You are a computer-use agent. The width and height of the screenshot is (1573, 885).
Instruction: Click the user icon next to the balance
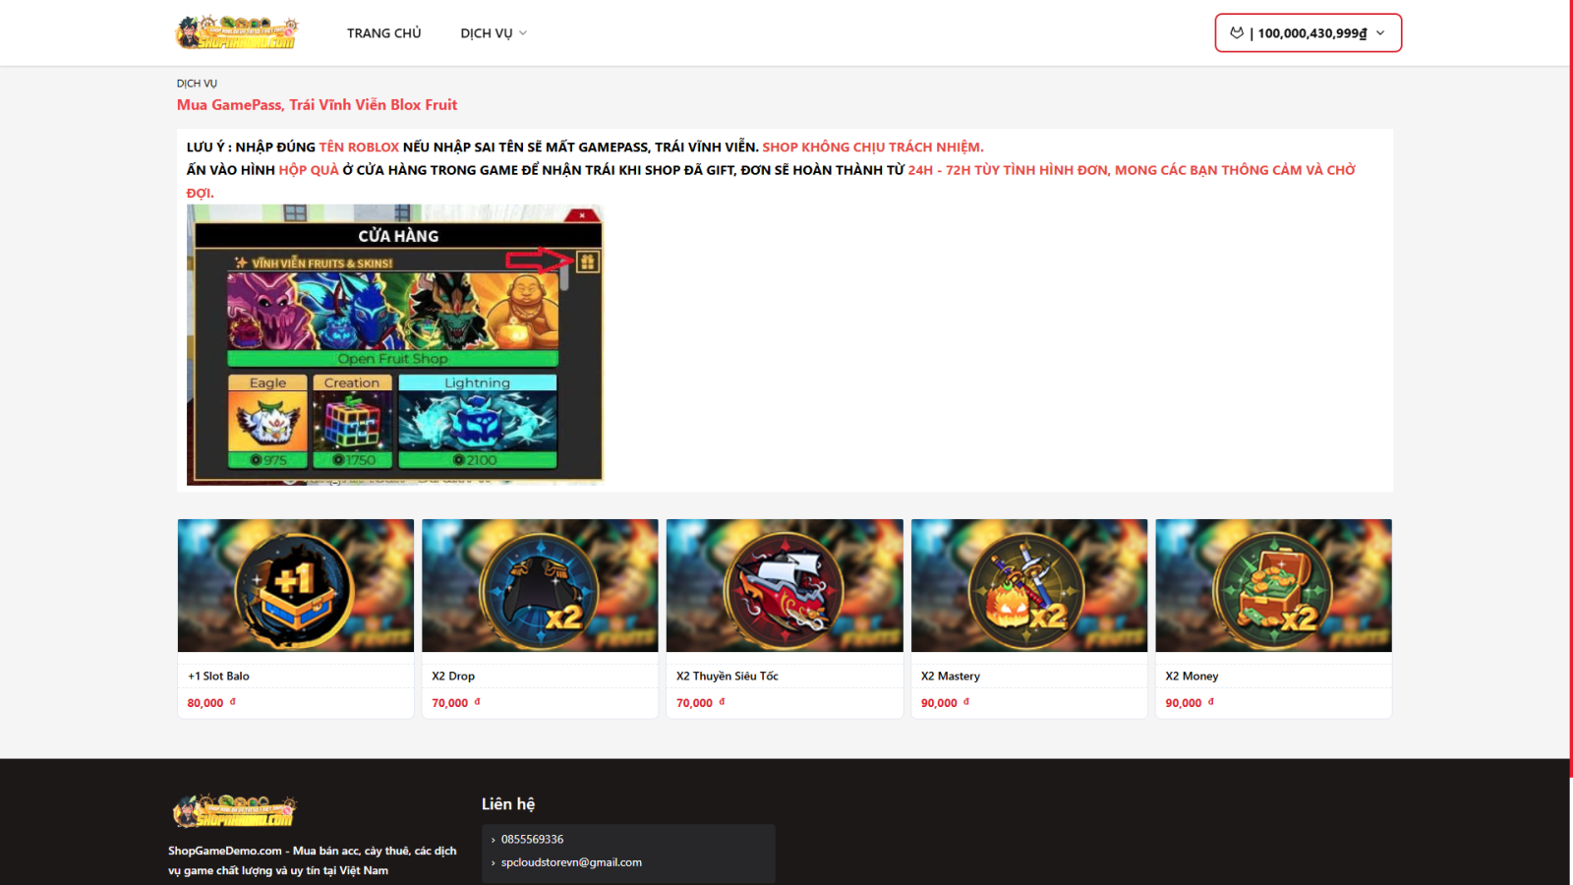click(1237, 32)
